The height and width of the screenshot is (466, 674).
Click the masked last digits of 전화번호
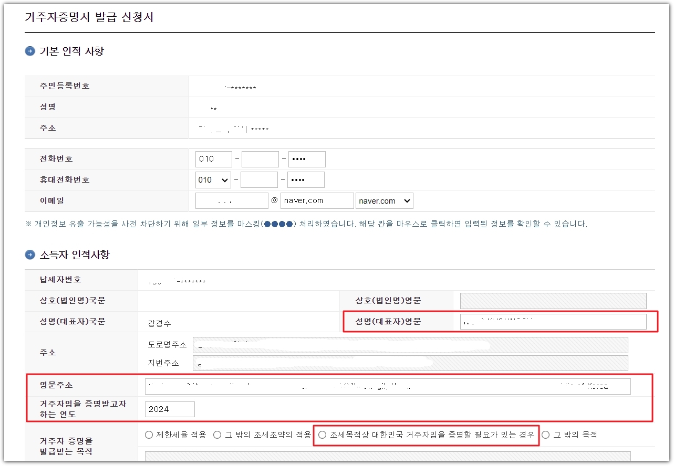[x=306, y=158]
